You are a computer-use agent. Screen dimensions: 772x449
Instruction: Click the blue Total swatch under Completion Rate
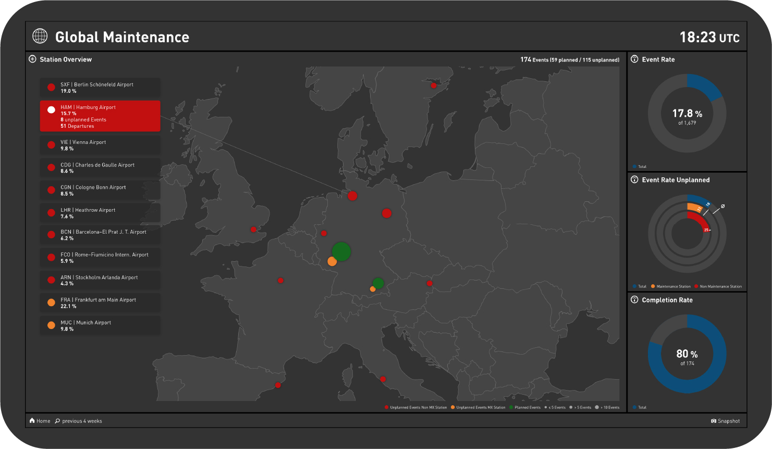[634, 407]
